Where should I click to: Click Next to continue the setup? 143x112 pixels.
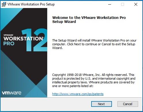[102, 104]
